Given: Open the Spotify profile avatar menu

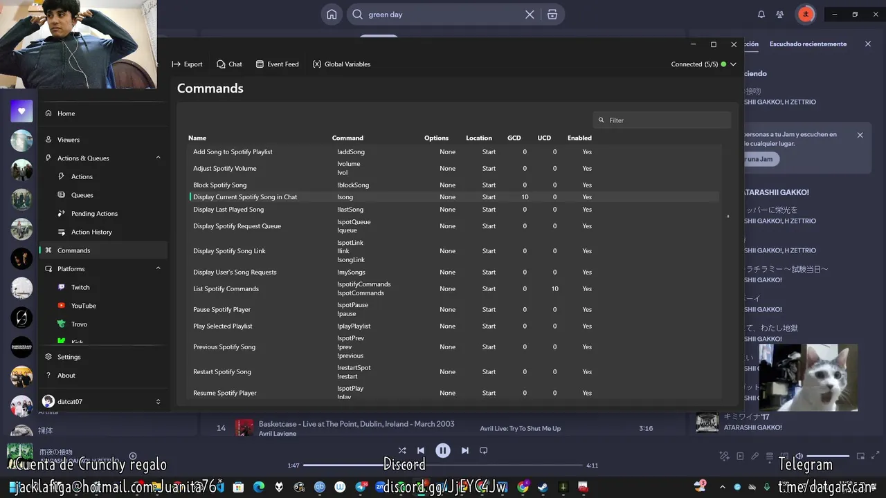Looking at the screenshot, I should coord(806,14).
